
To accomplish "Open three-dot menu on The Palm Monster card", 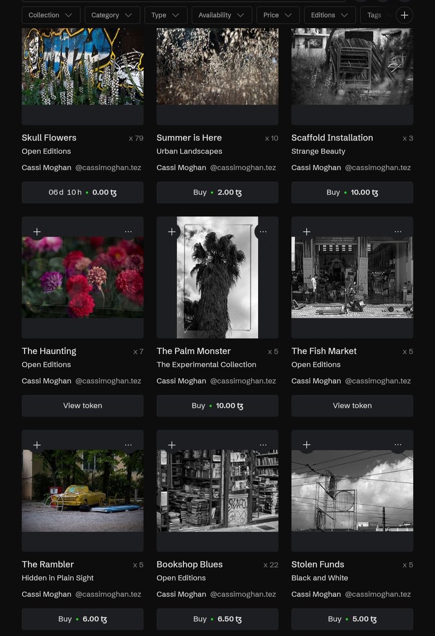I will coord(263,232).
